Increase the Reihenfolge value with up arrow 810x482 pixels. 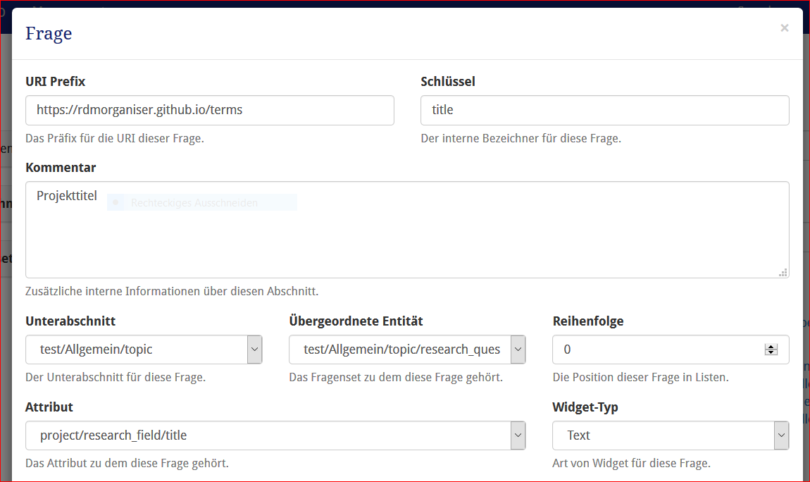(x=771, y=346)
